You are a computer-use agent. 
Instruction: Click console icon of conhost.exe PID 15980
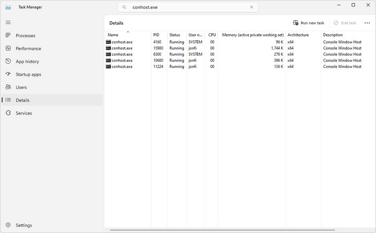click(109, 48)
